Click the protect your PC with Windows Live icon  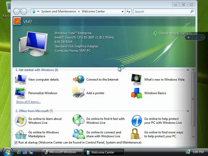[137, 121]
